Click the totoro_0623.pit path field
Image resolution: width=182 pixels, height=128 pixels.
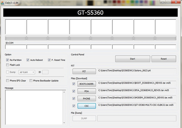pyautogui.click(x=137, y=71)
